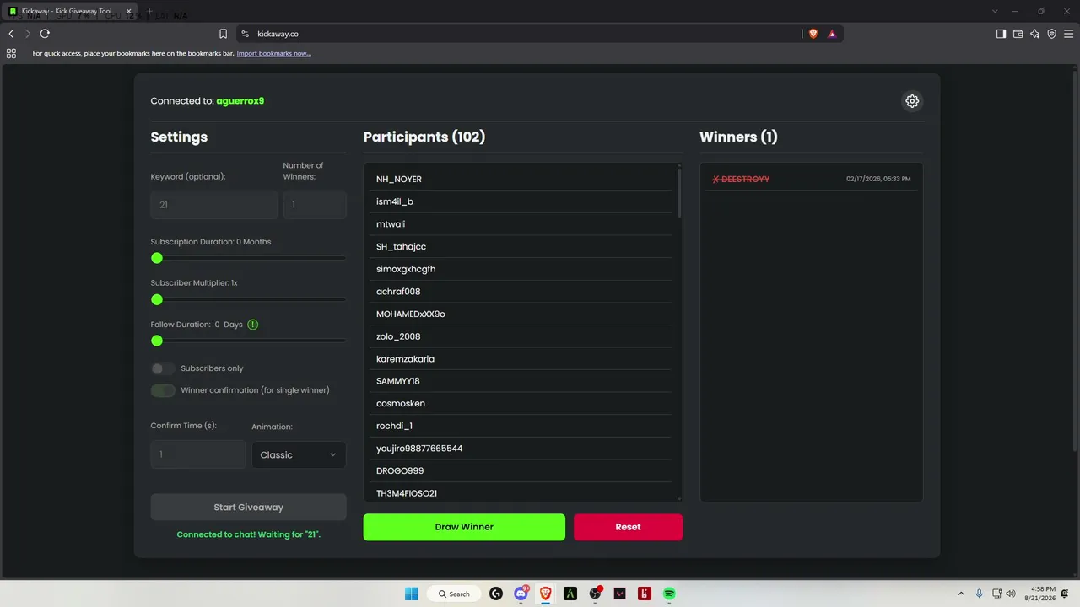The image size is (1080, 607).
Task: Click the microphone tray icon
Action: pos(979,594)
